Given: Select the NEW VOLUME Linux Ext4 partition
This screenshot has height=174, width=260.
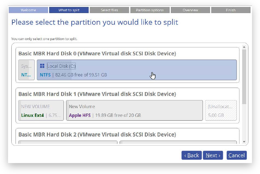Looking at the screenshot, I should pyautogui.click(x=41, y=111).
